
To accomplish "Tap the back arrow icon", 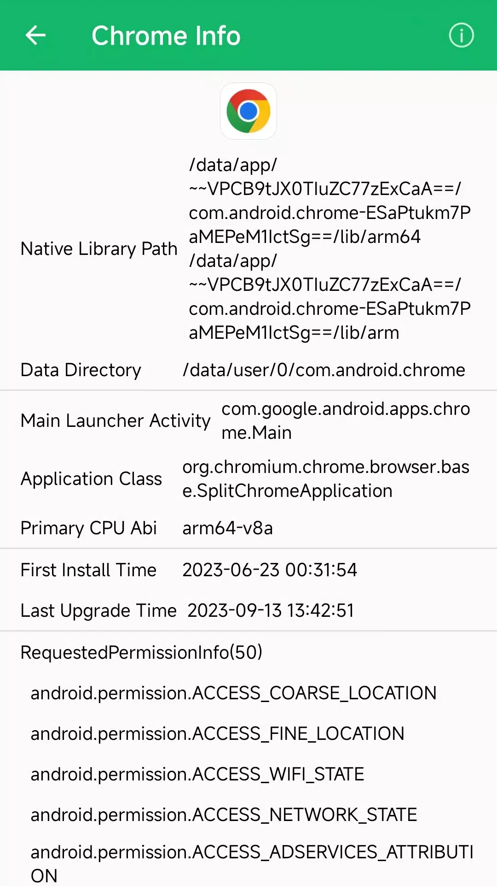I will coord(35,35).
